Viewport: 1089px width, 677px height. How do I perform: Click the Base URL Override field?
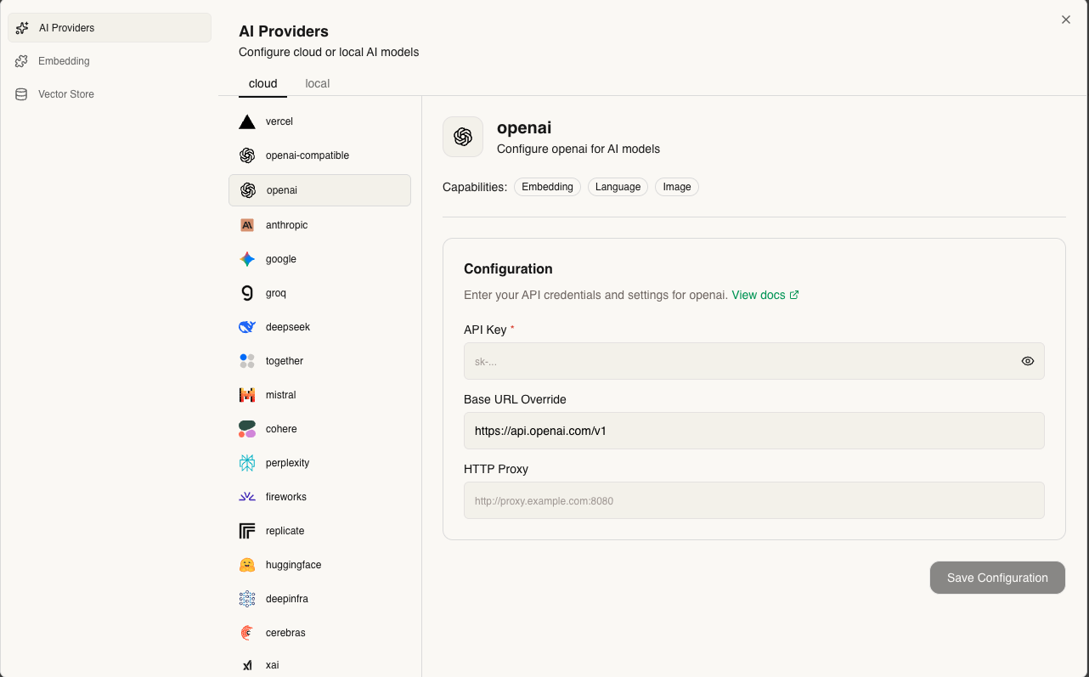(754, 431)
